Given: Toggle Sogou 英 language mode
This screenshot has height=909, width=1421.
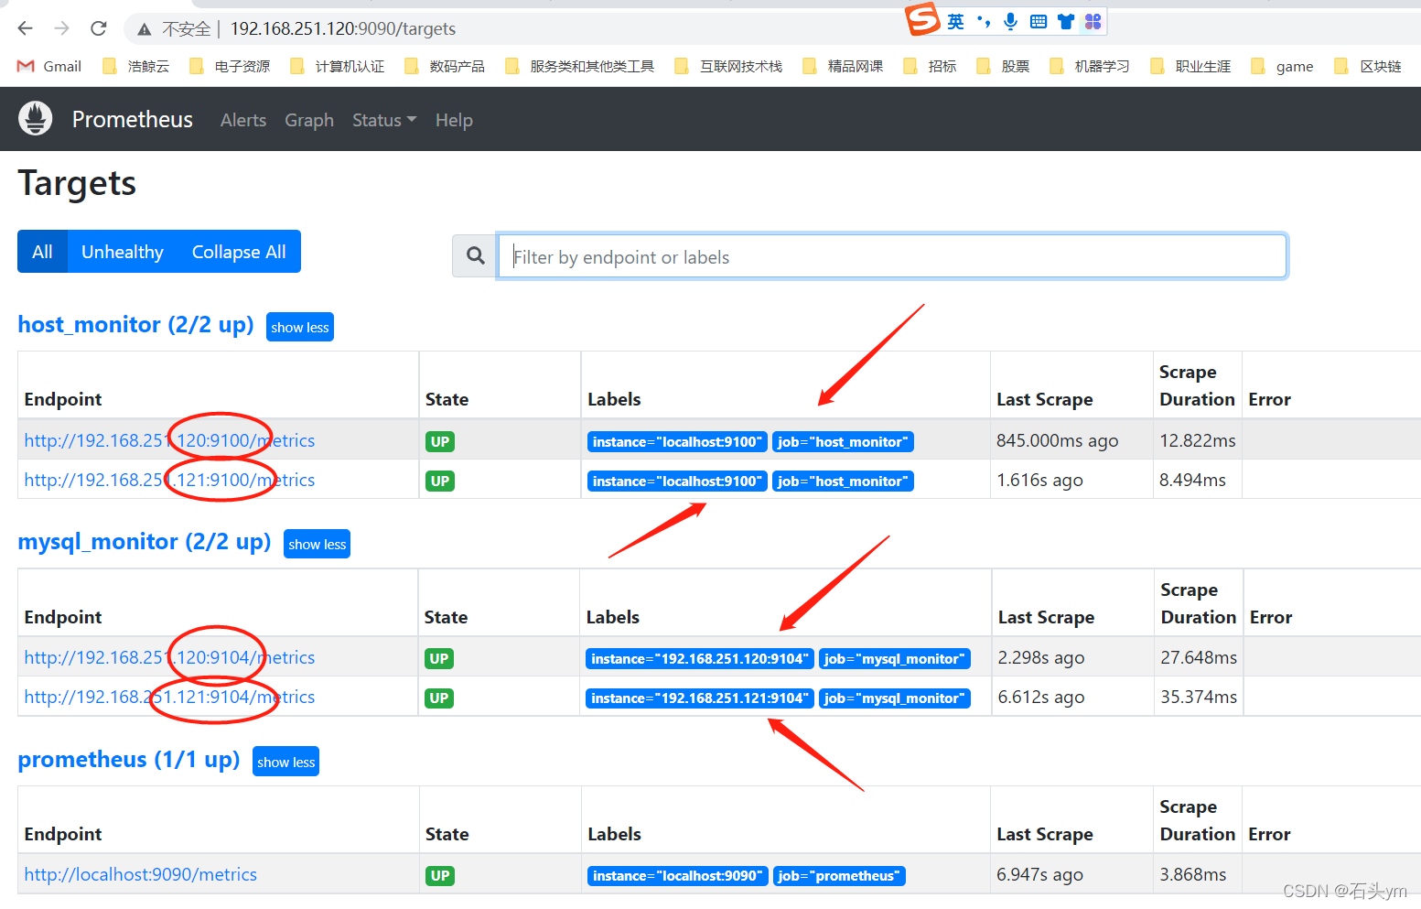Looking at the screenshot, I should 955,21.
